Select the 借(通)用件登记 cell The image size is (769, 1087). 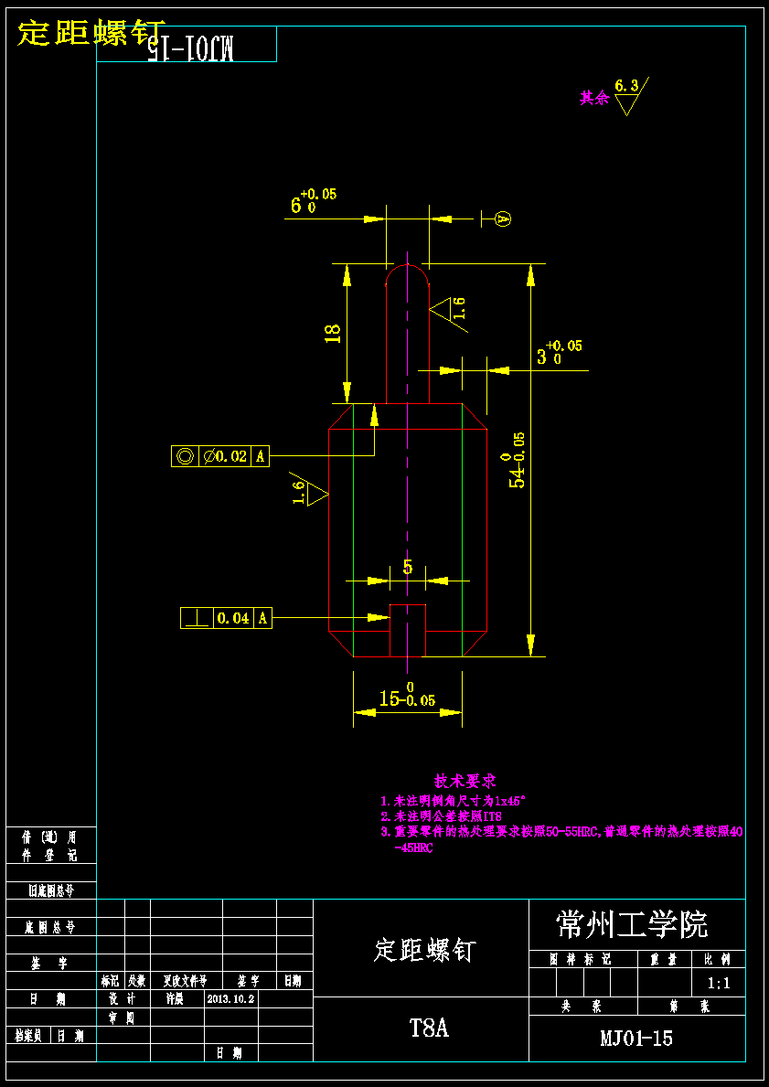click(51, 846)
